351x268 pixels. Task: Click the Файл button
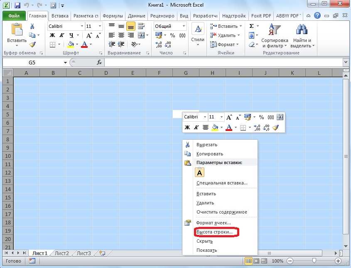coord(14,16)
